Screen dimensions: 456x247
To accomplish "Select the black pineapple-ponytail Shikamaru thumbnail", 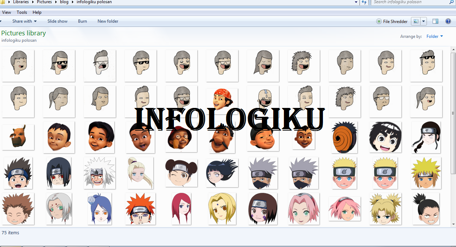I will (426, 209).
